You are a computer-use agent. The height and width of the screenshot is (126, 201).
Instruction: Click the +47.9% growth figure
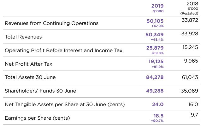157,26
